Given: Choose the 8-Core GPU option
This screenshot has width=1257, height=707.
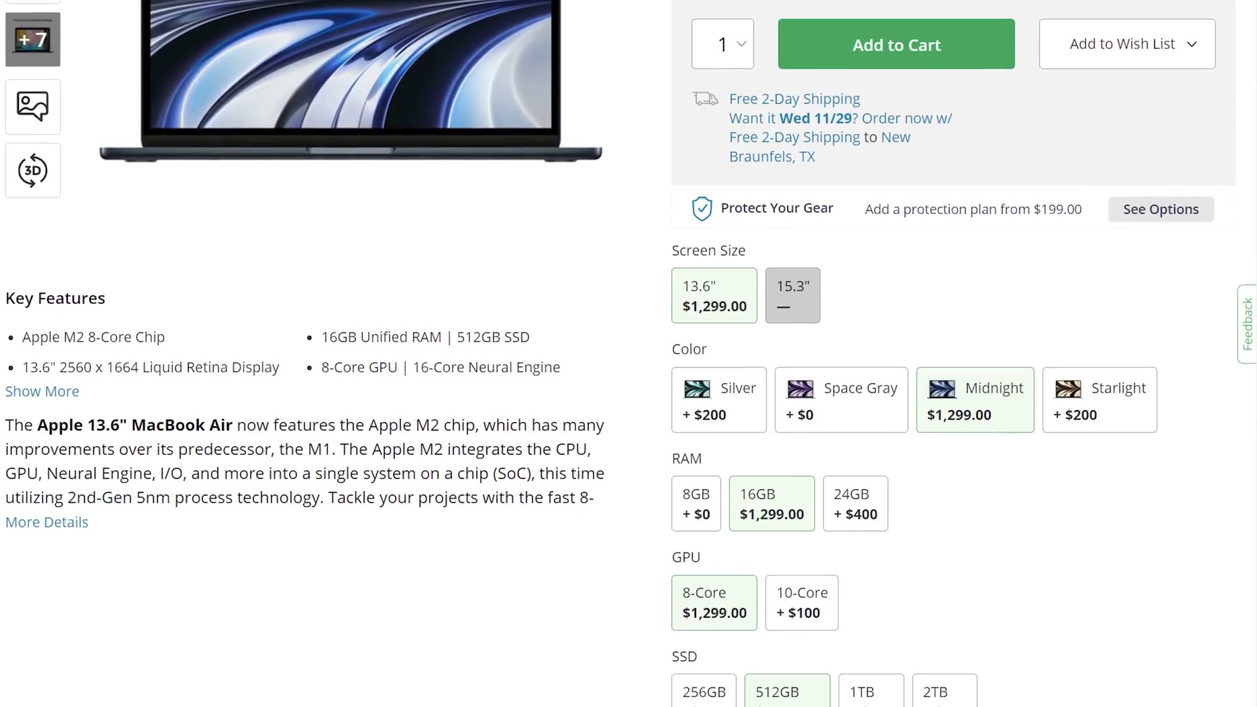Looking at the screenshot, I should click(x=714, y=603).
